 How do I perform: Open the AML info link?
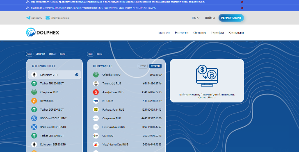(193, 2)
